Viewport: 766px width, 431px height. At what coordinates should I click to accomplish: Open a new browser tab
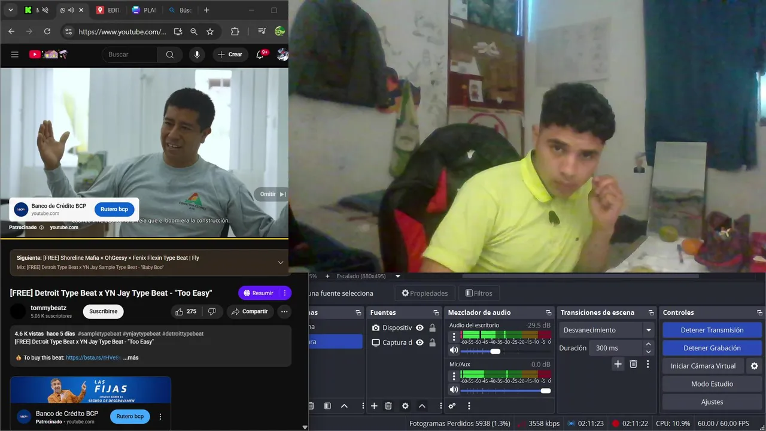coord(206,10)
